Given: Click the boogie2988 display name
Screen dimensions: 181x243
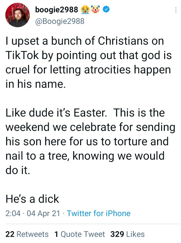Looking at the screenshot, I should [56, 10].
